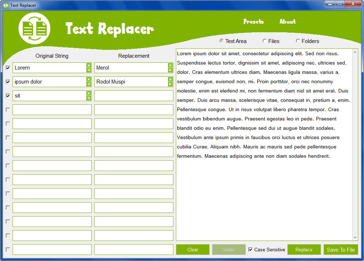Click the Text Replacer logo icon

point(34,28)
